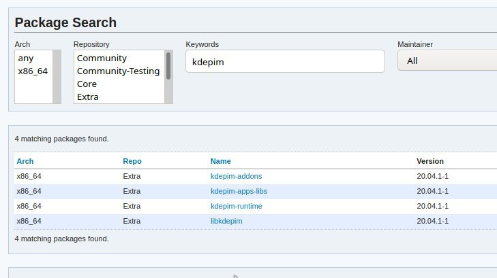Select Community in the Repository list
The width and height of the screenshot is (497, 278).
click(x=119, y=58)
